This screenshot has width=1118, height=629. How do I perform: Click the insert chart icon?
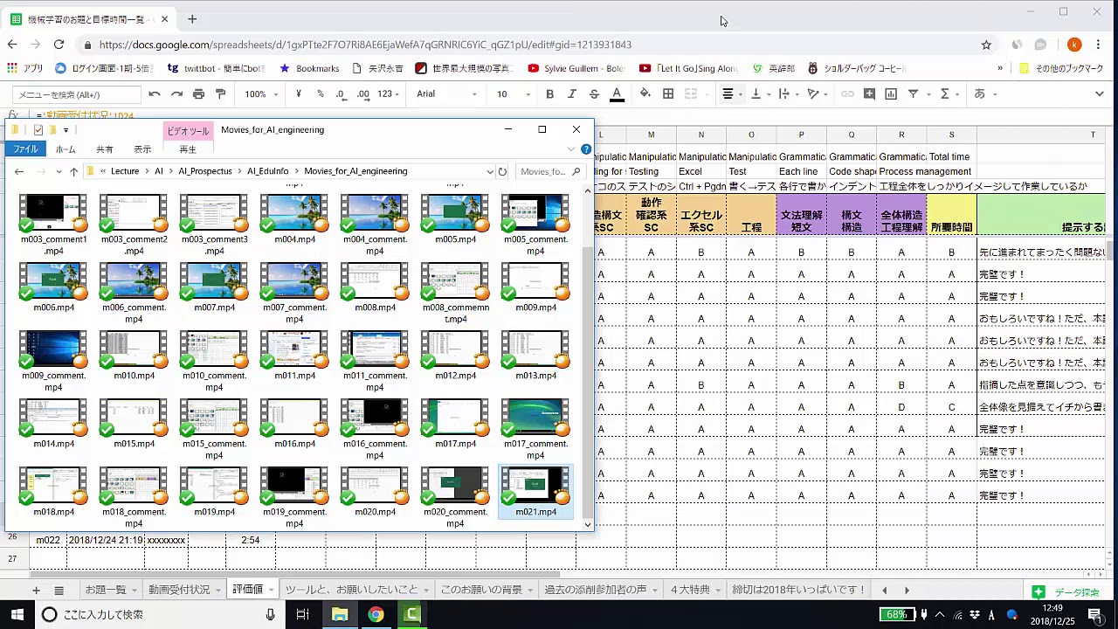(891, 94)
